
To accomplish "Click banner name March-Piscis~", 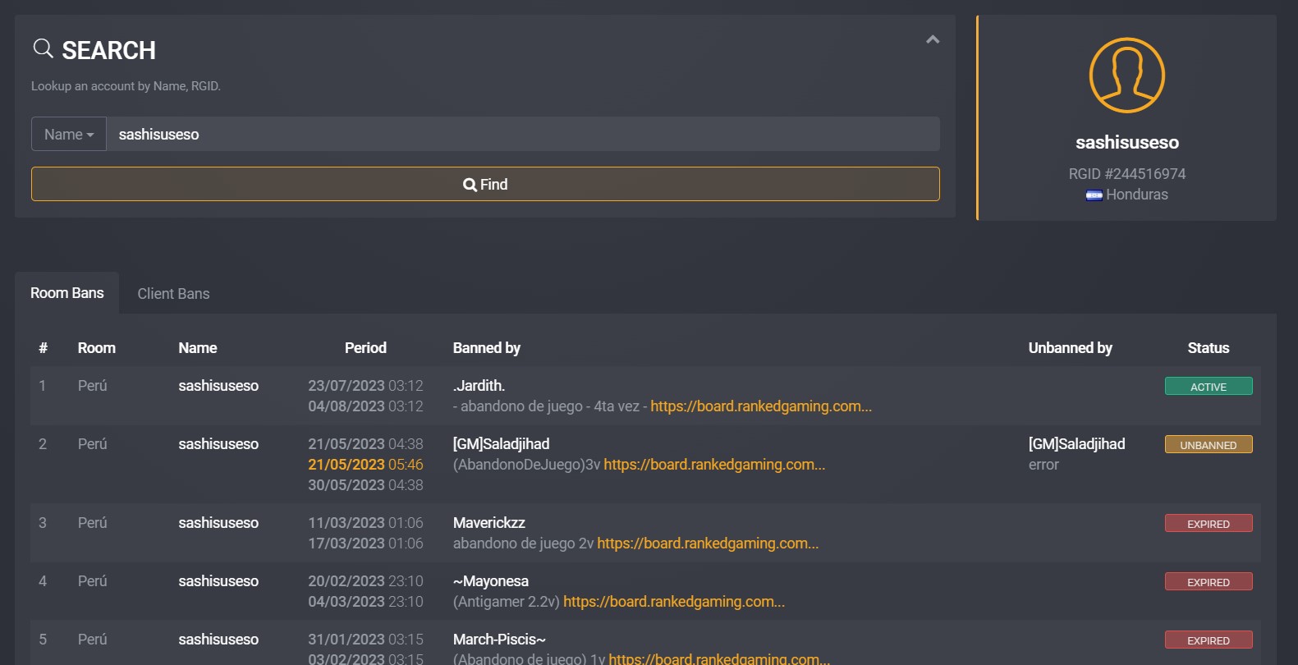I will pyautogui.click(x=499, y=640).
